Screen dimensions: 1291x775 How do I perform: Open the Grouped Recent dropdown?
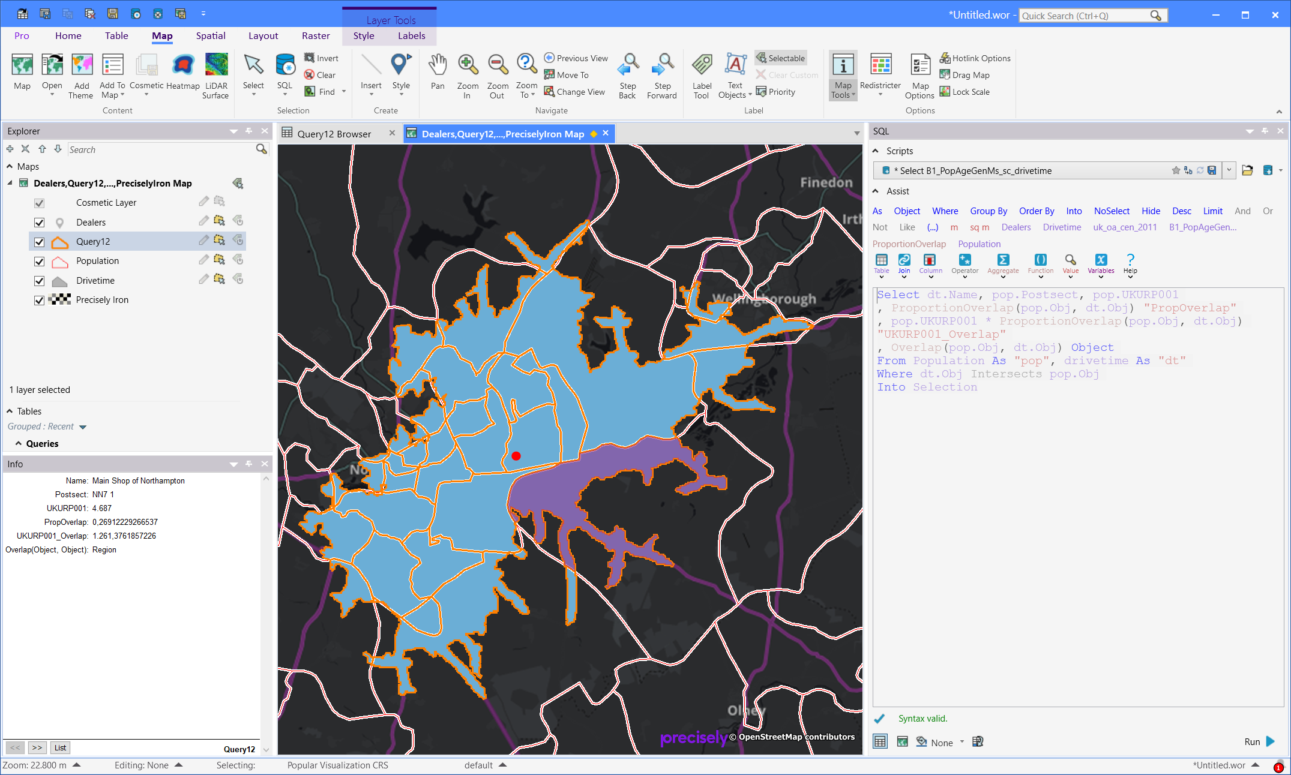tap(83, 427)
